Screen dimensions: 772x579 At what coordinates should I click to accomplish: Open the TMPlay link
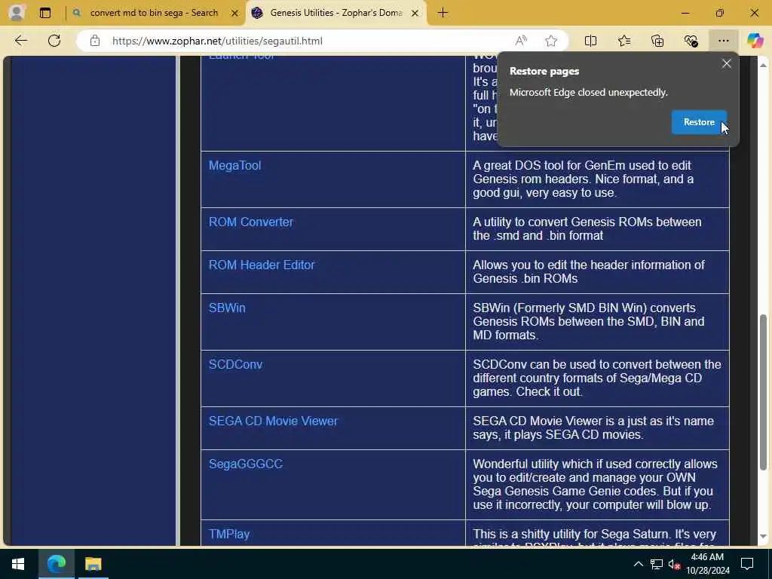(229, 535)
